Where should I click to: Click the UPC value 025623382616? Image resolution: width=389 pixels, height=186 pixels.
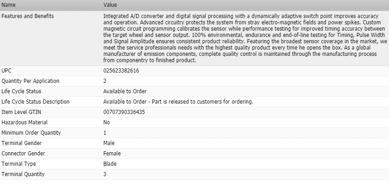[121, 71]
